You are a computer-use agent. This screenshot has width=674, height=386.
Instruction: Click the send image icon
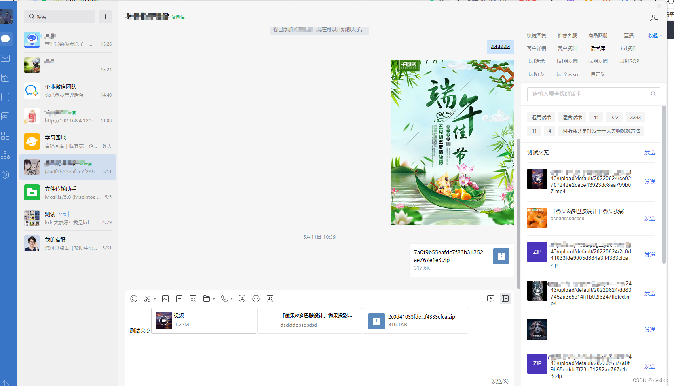(165, 299)
